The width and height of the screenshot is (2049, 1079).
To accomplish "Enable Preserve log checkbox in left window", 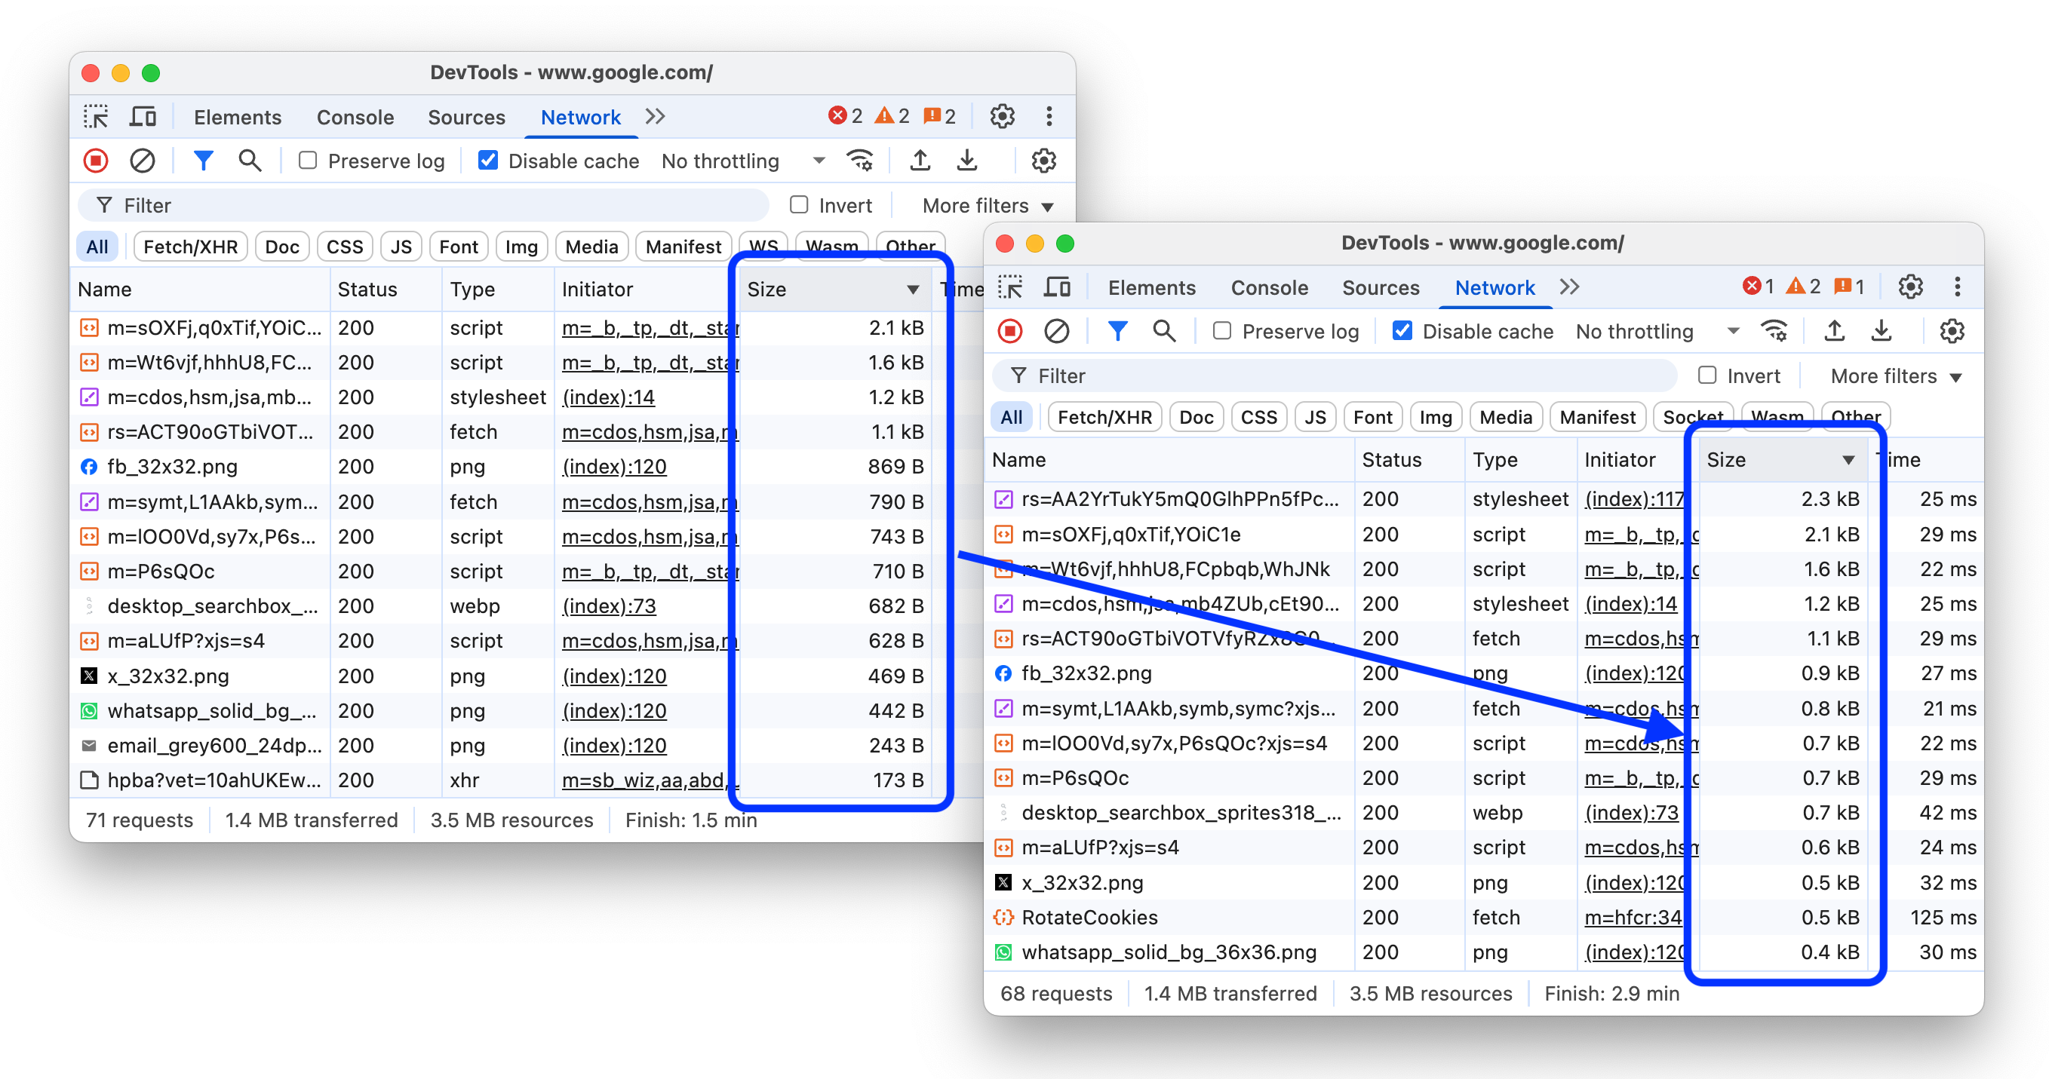I will [x=308, y=161].
